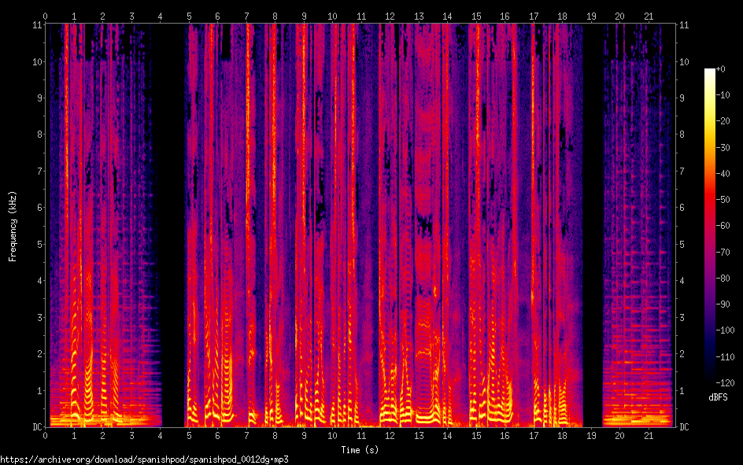Click the archive.org spanishpod mp3 URL text
Image resolution: width=743 pixels, height=465 pixels.
pyautogui.click(x=144, y=459)
